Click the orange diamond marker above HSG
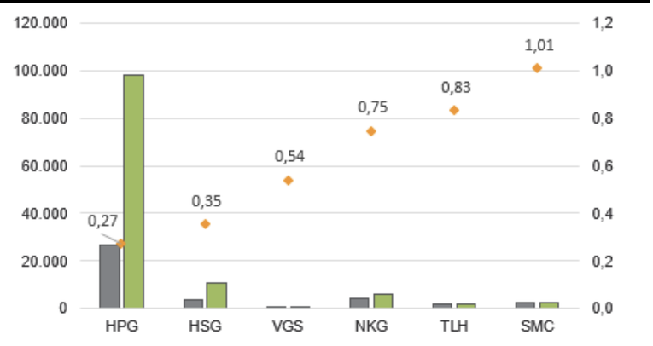The height and width of the screenshot is (346, 653). 205,224
